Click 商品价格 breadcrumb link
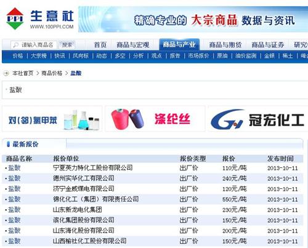308x248 pixels. click(52, 73)
